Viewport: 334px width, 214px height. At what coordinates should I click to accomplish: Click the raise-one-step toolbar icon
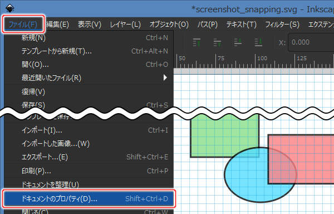coord(217,42)
